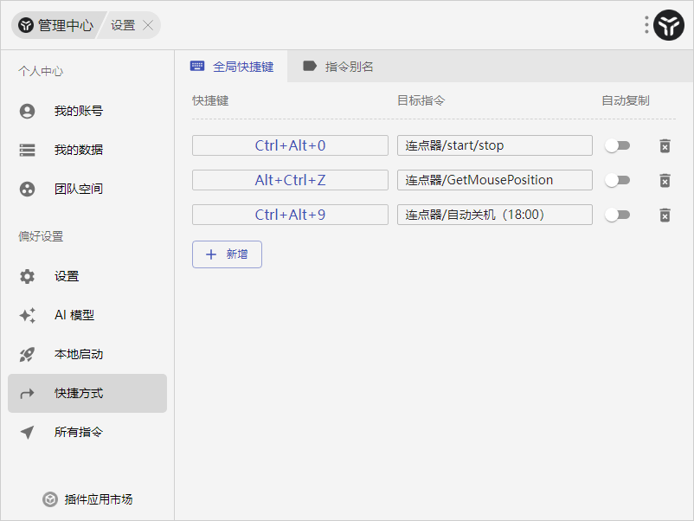Image resolution: width=694 pixels, height=521 pixels.
Task: Close the 设置 tab with the X
Action: 148,25
